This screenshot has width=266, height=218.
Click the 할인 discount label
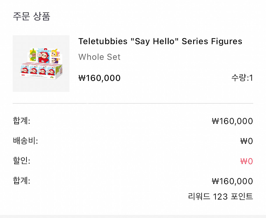(21, 161)
